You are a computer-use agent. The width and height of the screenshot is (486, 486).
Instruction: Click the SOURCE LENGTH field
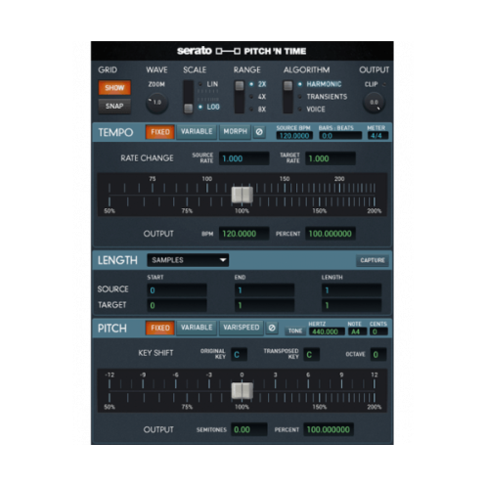tap(351, 290)
